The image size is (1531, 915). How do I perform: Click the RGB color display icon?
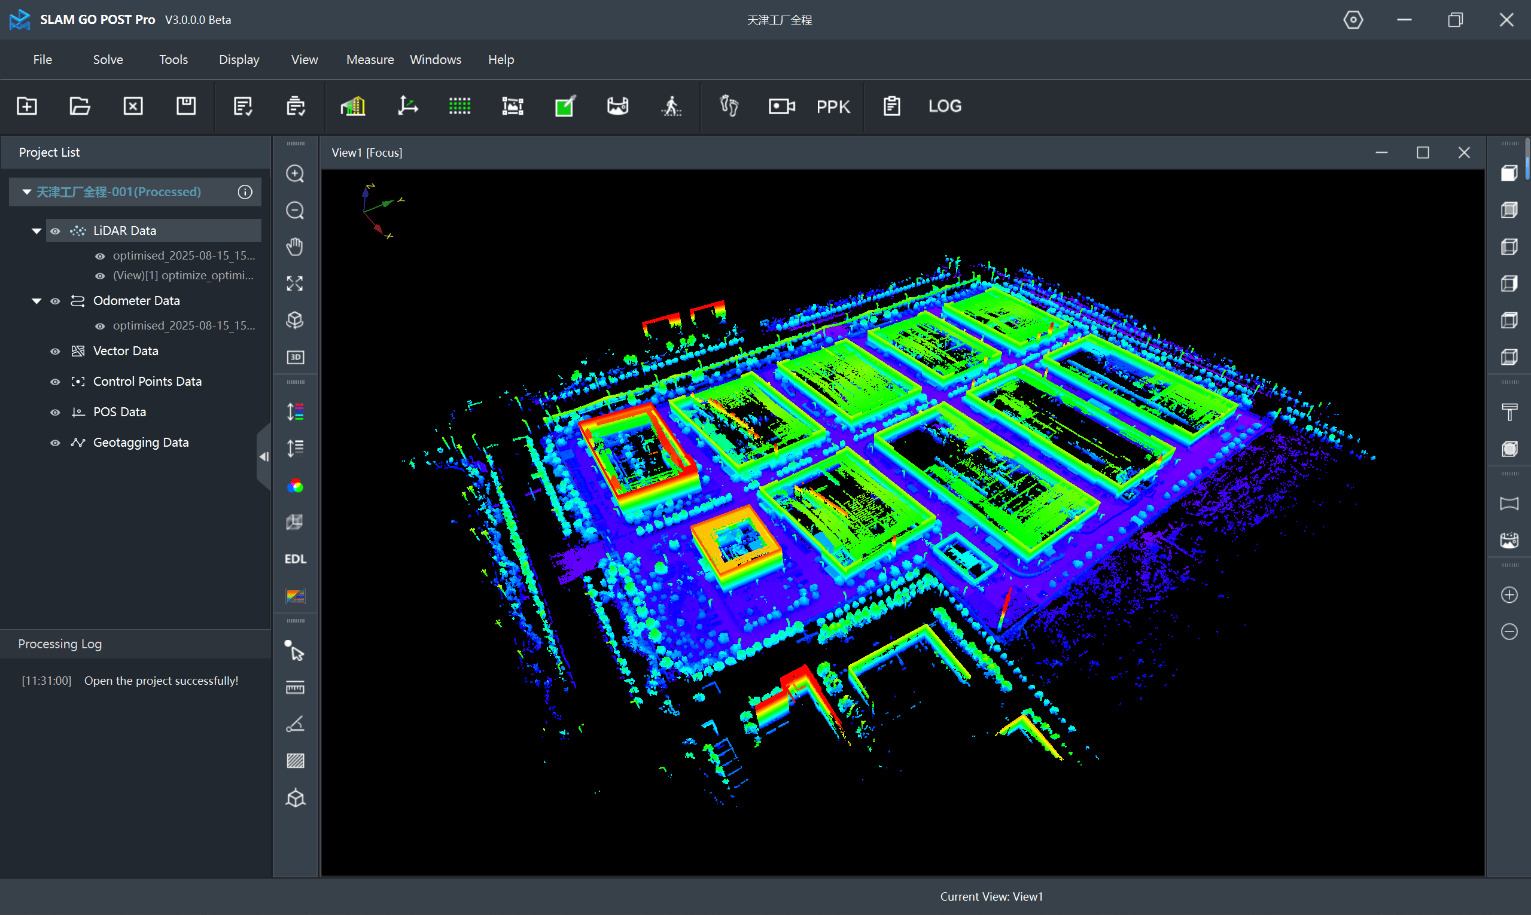click(296, 486)
